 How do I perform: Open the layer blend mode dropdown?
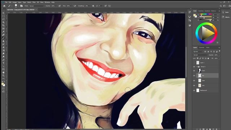click(x=200, y=55)
